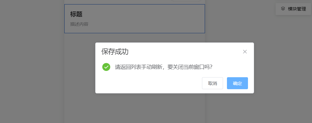Open the 模块管理 panel
The height and width of the screenshot is (123, 312).
[x=293, y=9]
